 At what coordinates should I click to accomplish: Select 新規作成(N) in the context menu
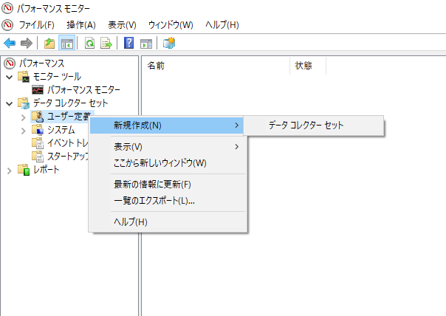tap(167, 126)
